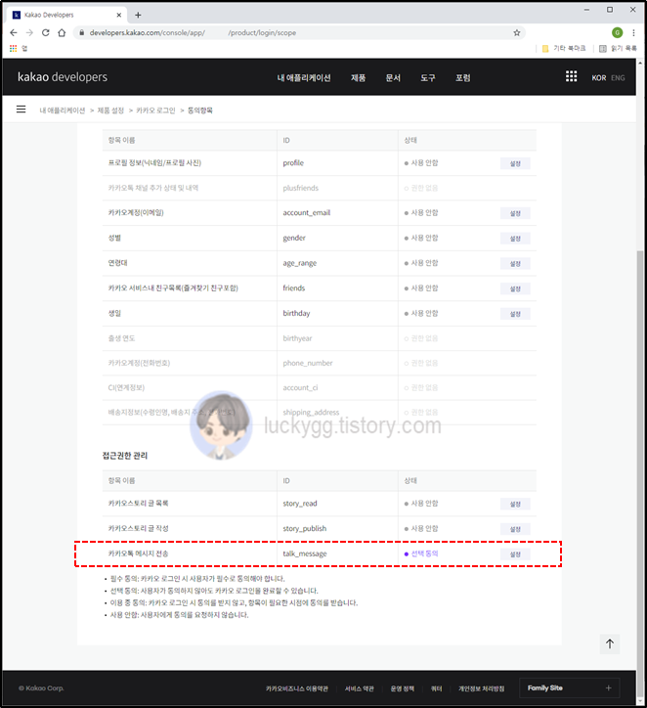This screenshot has width=647, height=708.
Task: Expand the Family Site dropdown
Action: [x=570, y=688]
